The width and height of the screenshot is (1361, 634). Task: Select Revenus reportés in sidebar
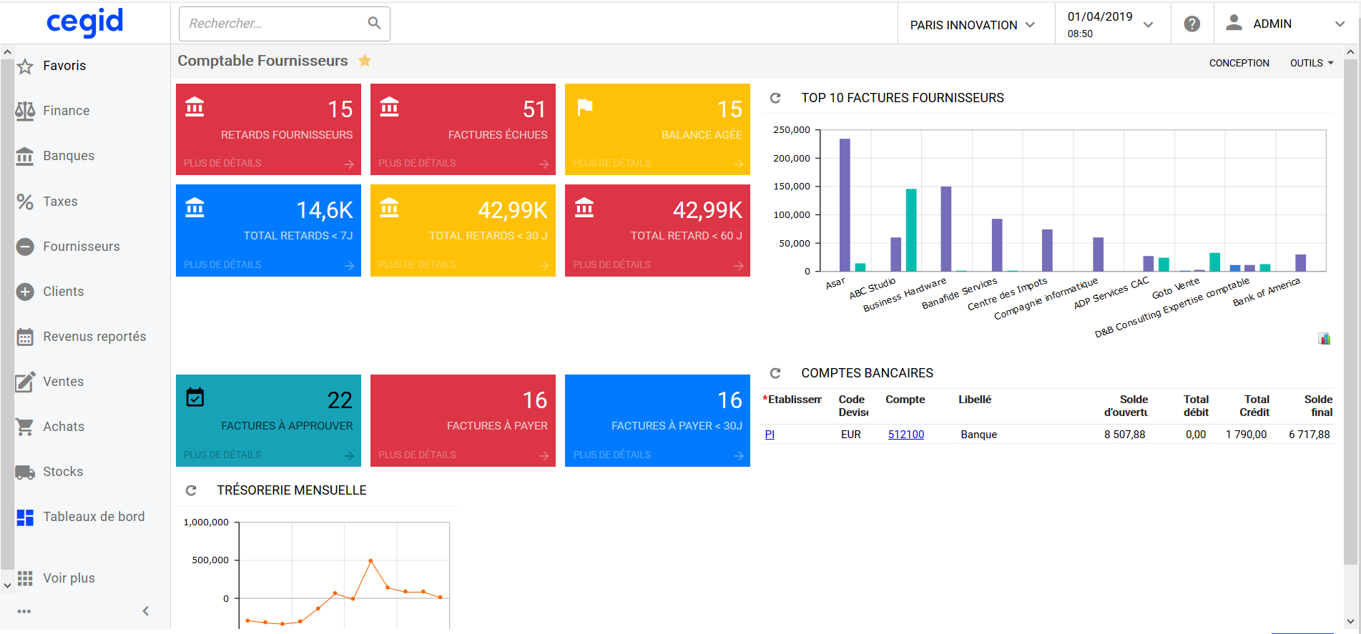[x=94, y=337]
